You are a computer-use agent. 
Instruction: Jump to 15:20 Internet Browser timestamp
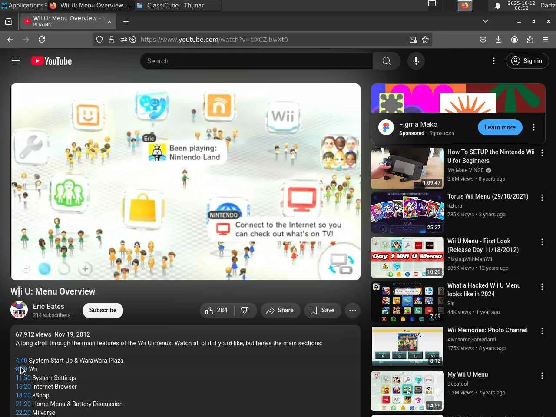(x=23, y=387)
